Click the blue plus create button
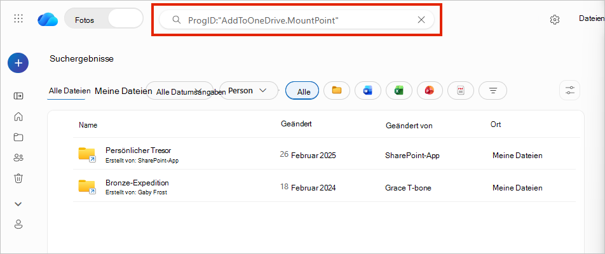 (18, 63)
